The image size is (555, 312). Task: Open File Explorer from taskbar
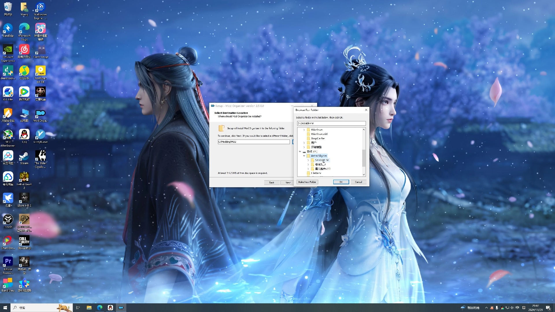89,308
